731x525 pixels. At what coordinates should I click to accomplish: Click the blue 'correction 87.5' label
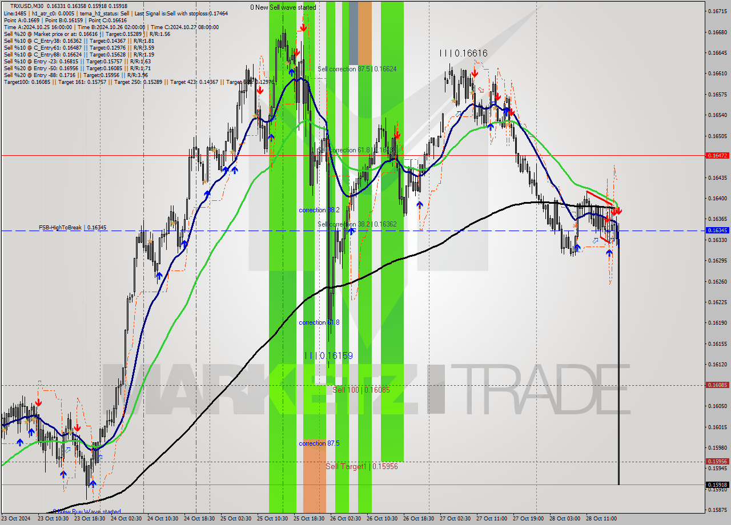point(319,443)
